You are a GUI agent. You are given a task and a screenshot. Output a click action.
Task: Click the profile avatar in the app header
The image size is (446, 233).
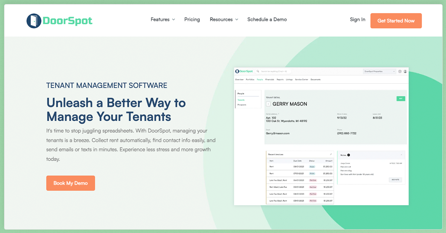[x=405, y=71]
